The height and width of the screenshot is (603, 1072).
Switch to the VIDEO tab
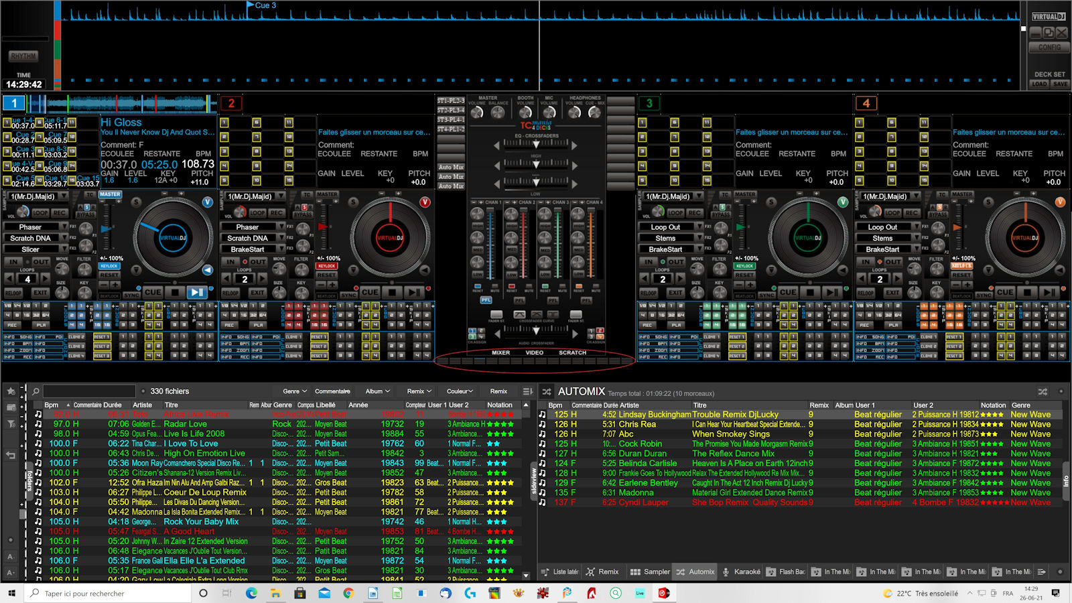point(535,352)
